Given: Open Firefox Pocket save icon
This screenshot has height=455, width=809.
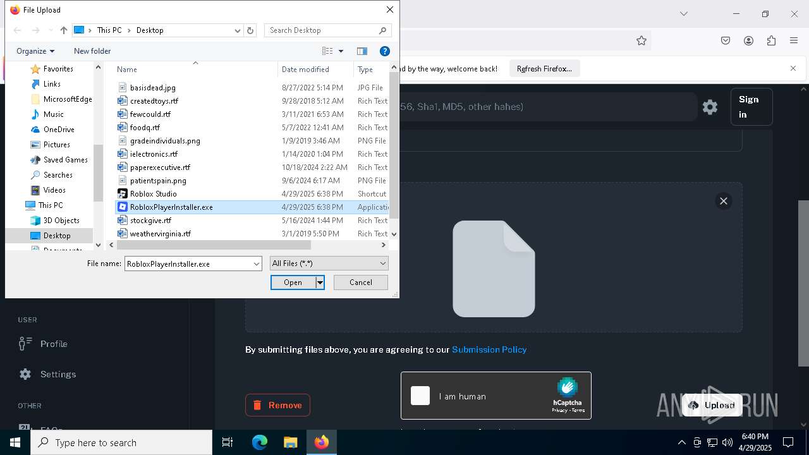Looking at the screenshot, I should (726, 40).
